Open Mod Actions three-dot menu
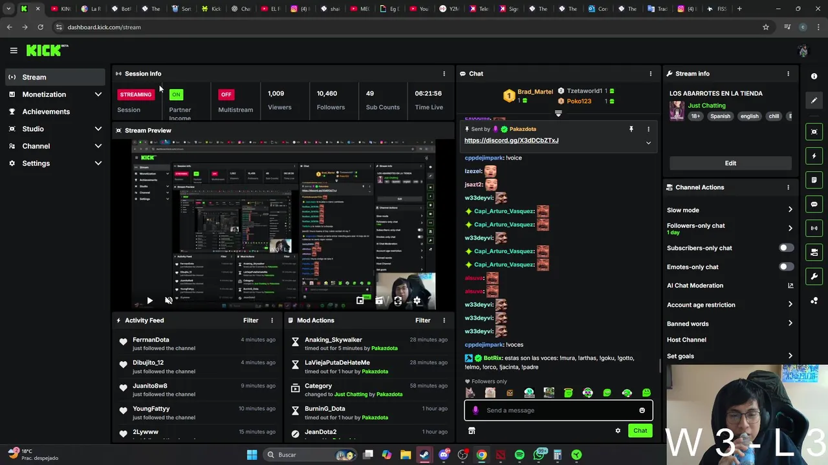 point(444,320)
